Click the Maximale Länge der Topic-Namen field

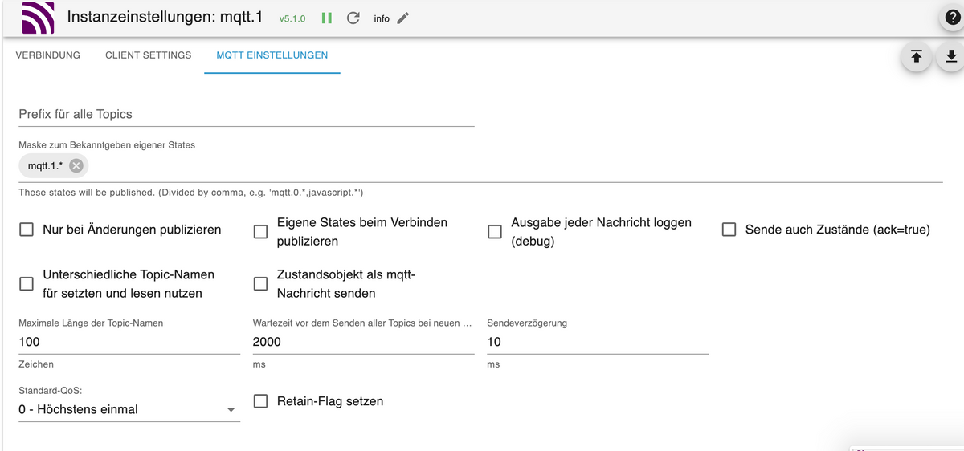click(129, 342)
